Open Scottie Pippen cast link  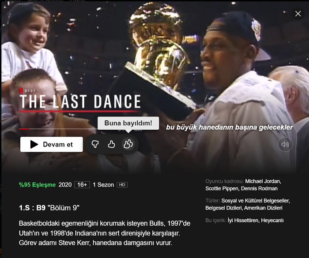click(222, 188)
